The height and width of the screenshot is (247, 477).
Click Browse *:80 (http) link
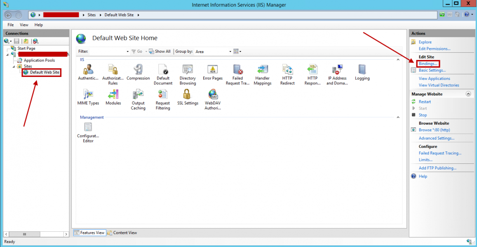[435, 130]
